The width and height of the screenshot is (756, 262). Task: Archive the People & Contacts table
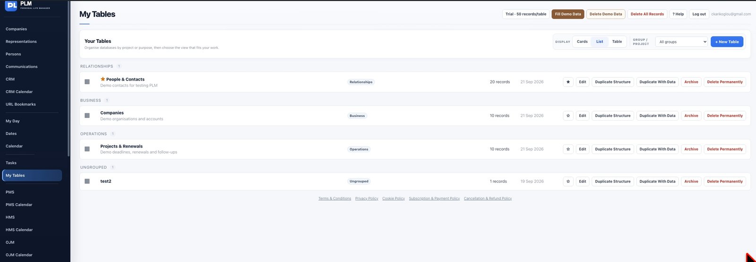click(x=691, y=82)
